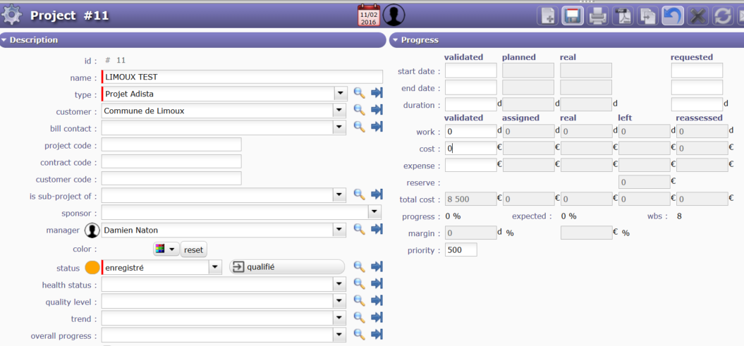744x346 pixels.
Task: Click the user silhouette icon in header
Action: (x=394, y=16)
